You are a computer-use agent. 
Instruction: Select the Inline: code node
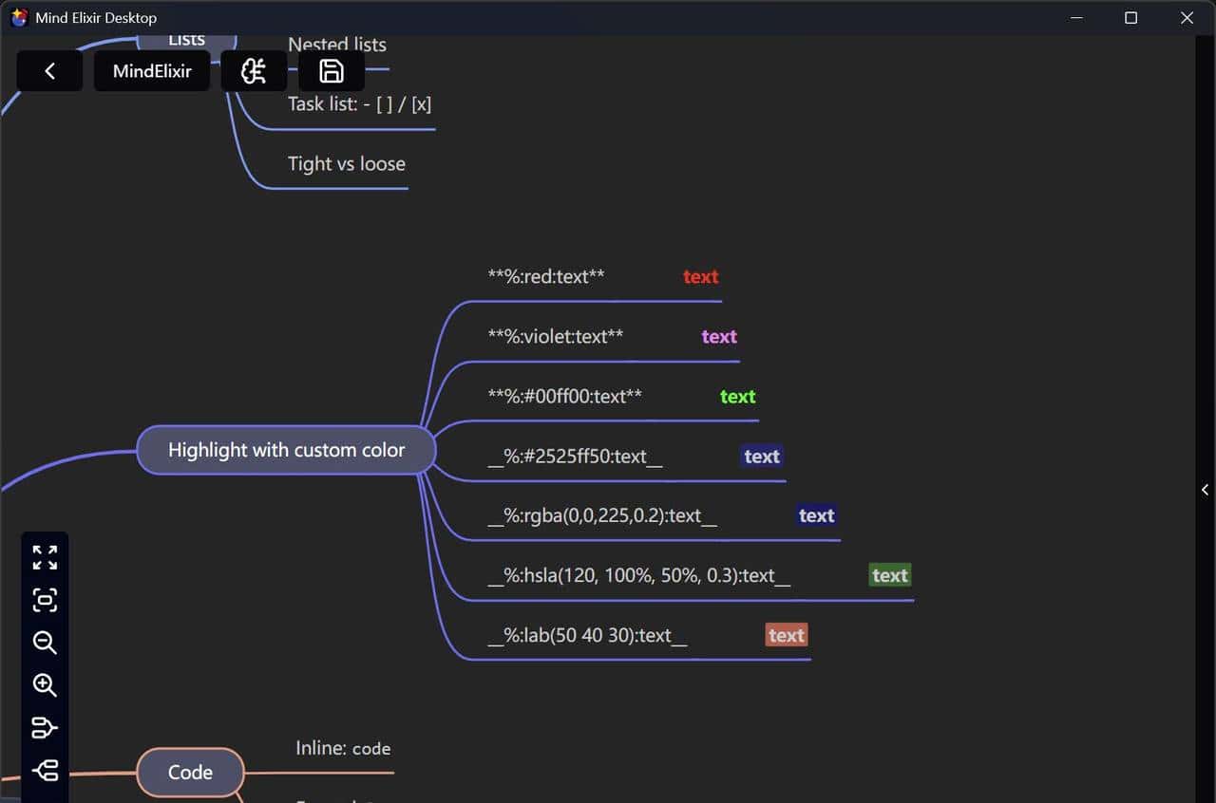343,749
